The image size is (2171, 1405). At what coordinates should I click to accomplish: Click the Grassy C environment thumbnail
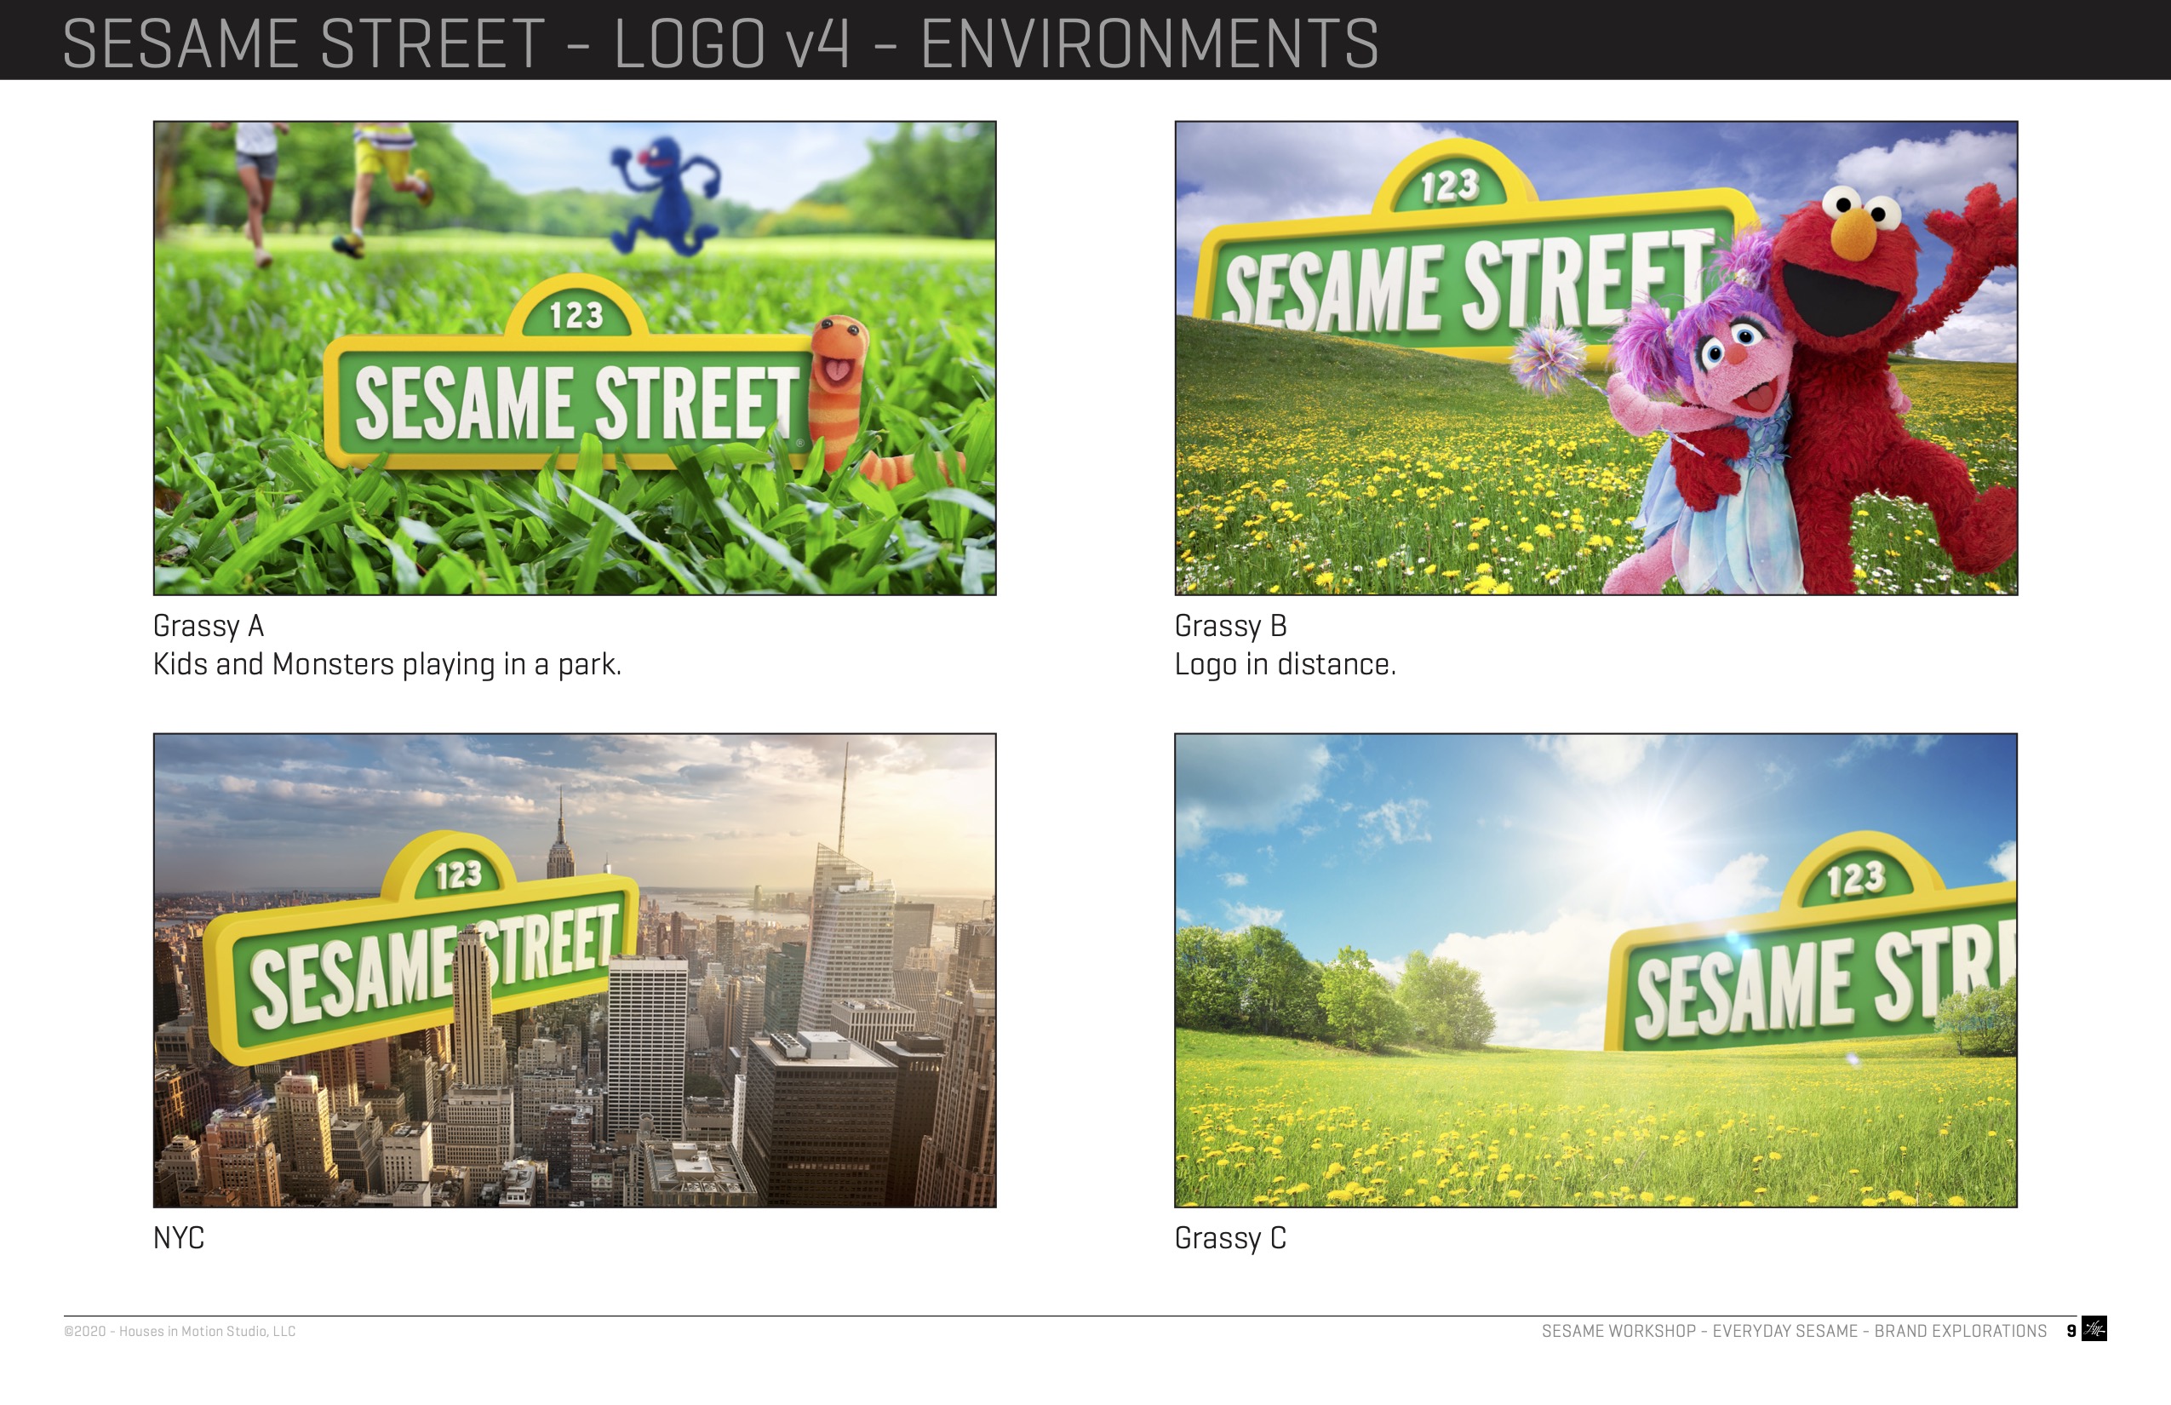(1595, 971)
